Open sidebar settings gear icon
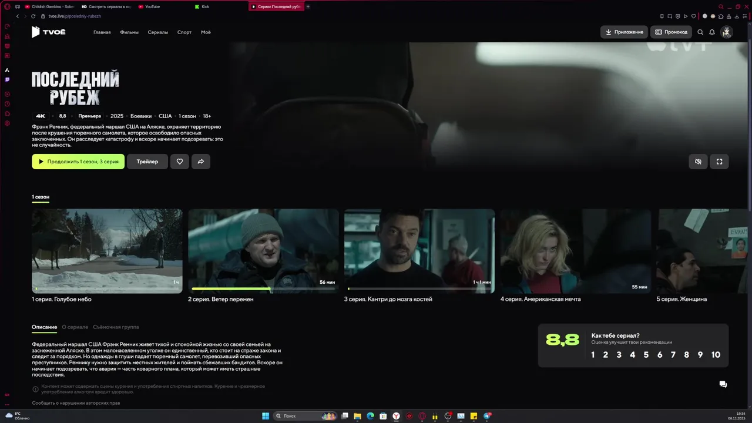Image resolution: width=752 pixels, height=423 pixels. [7, 123]
